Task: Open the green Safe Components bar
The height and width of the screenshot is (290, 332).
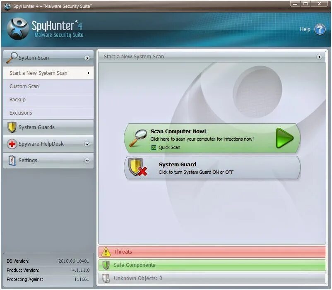Action: (212, 265)
